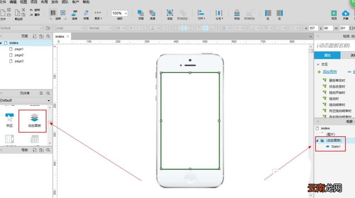This screenshot has width=355, height=198.
Task: Select the 热区 hotspot widget
Action: [x=10, y=120]
